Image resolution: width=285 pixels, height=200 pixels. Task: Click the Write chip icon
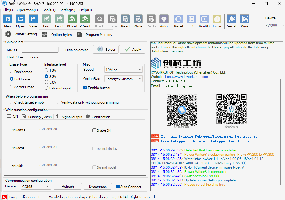tap(138, 19)
